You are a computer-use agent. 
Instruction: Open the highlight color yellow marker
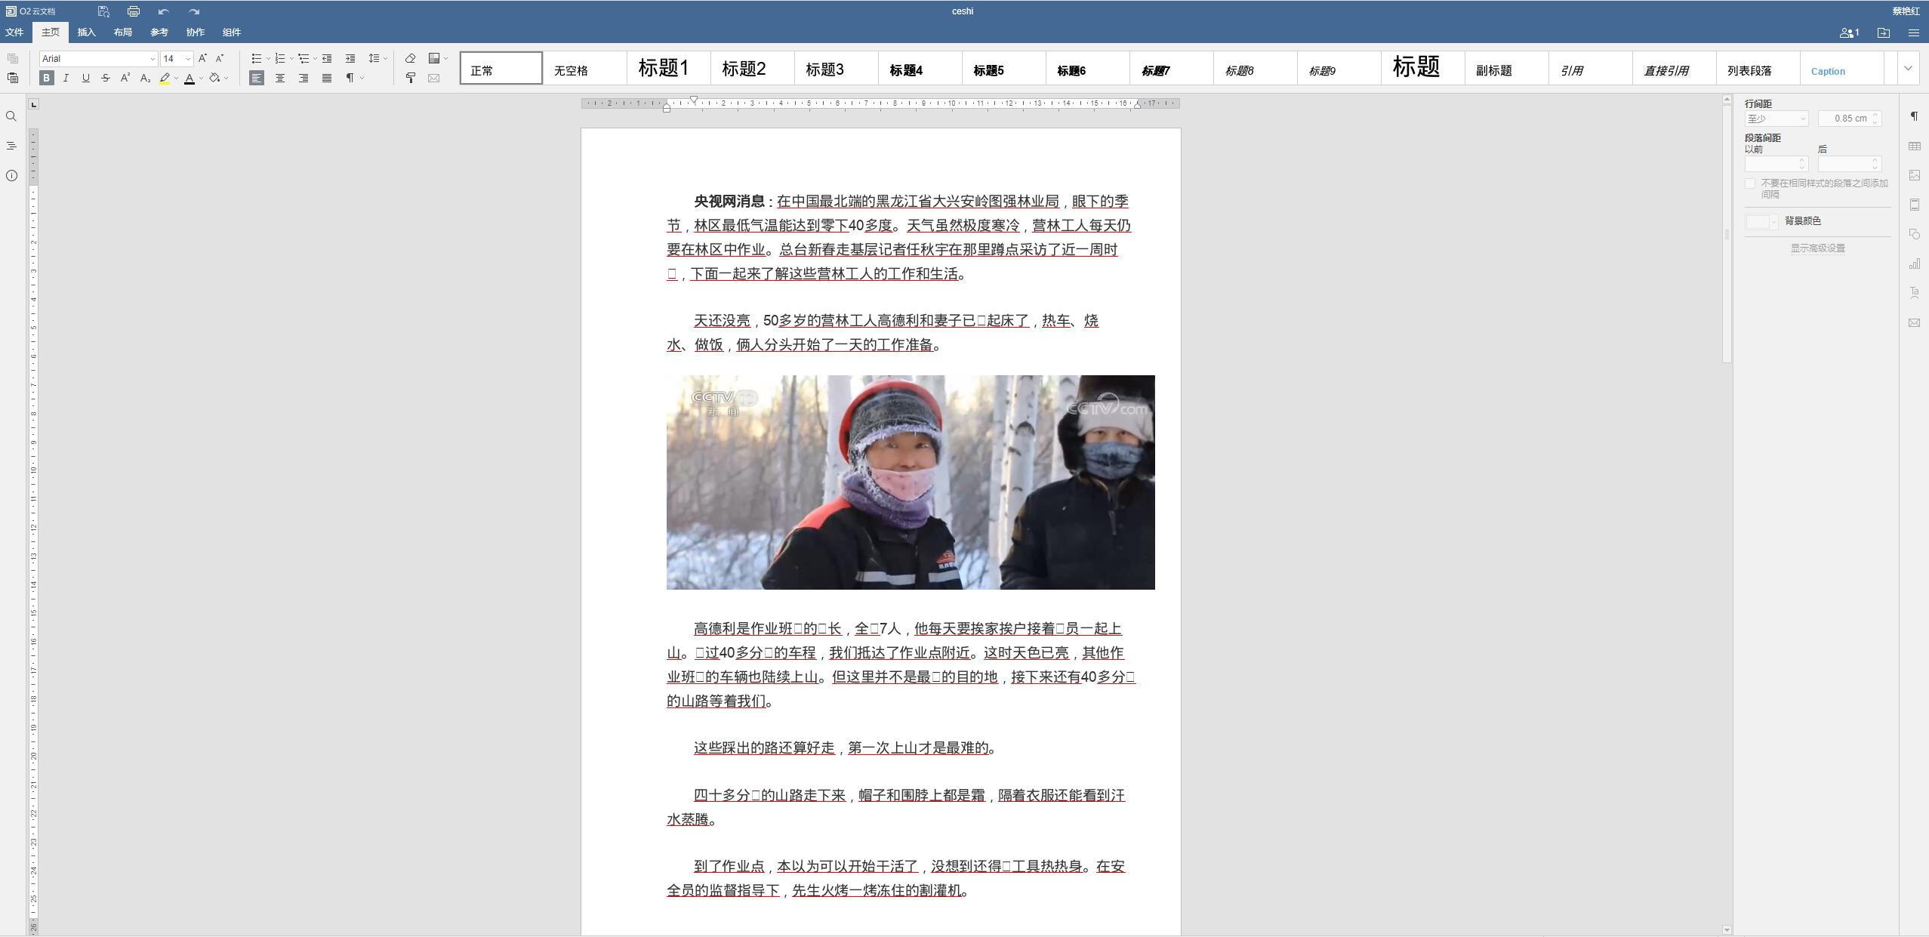[165, 78]
